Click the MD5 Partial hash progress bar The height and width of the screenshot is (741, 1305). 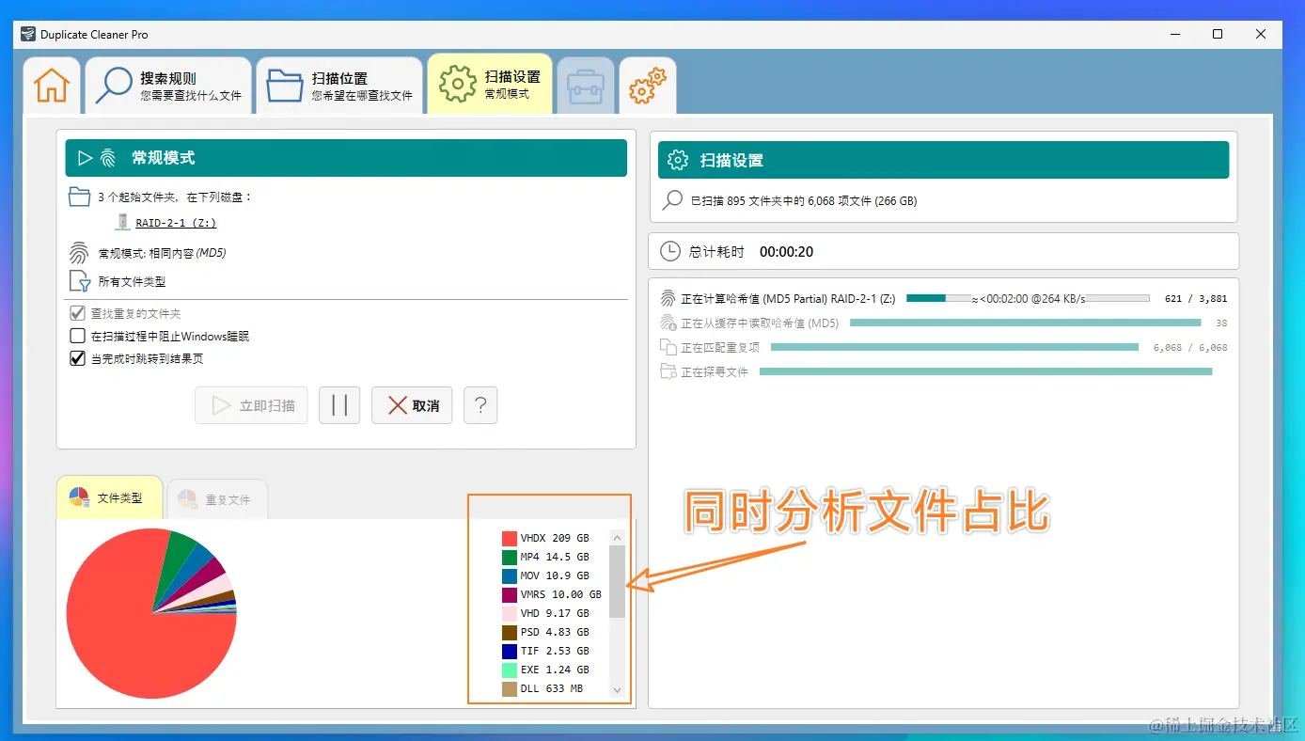[1028, 298]
